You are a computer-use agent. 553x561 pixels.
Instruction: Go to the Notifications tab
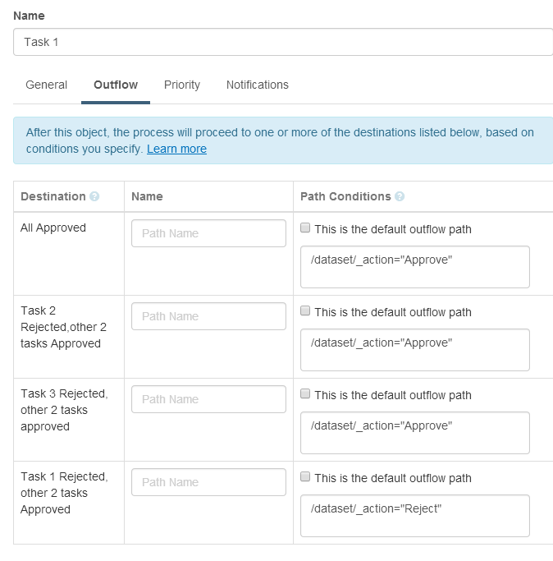point(258,85)
